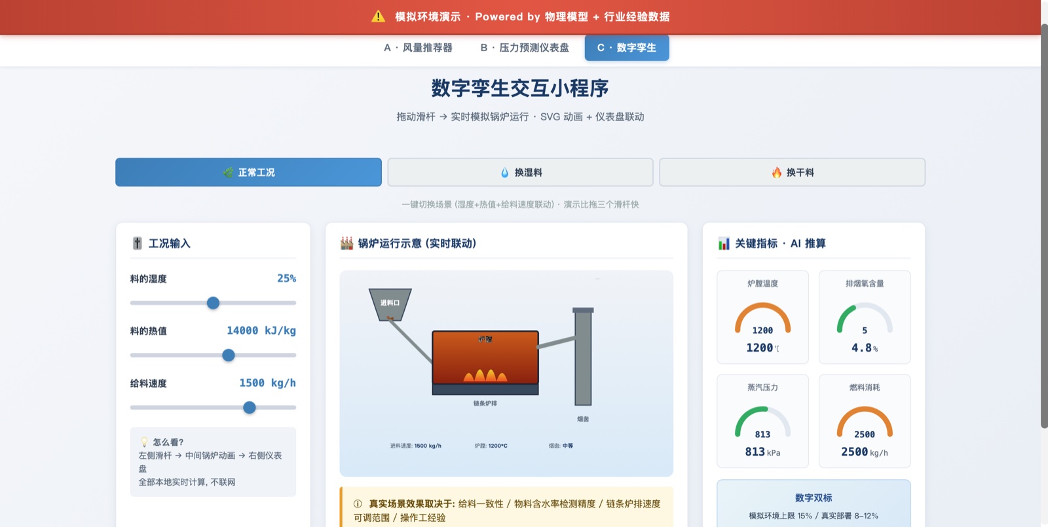
Task: Click the 蒸汽压力 gauge dial
Action: [x=762, y=422]
